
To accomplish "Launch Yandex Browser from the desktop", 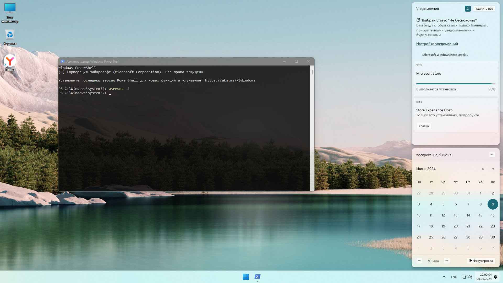I will (x=10, y=61).
